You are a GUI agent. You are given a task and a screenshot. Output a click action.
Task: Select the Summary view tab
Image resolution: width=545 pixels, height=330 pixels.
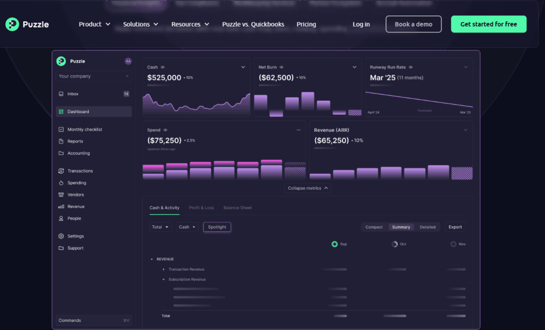[x=401, y=227]
